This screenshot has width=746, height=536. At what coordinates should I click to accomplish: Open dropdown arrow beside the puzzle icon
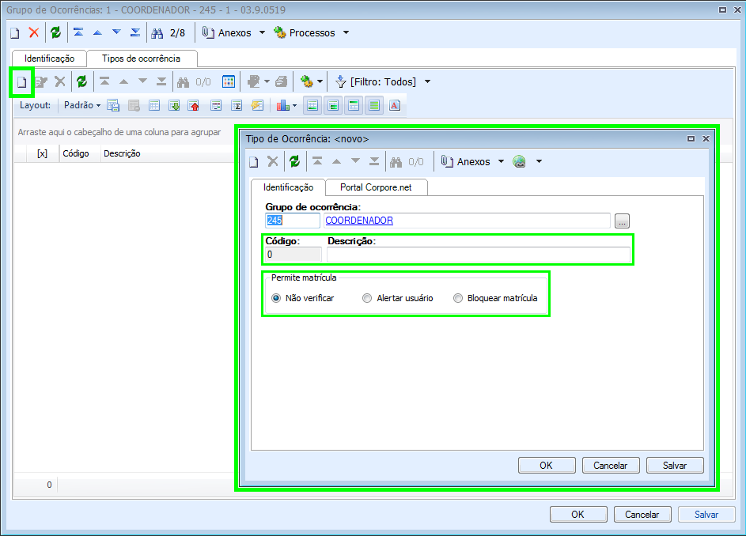(267, 81)
